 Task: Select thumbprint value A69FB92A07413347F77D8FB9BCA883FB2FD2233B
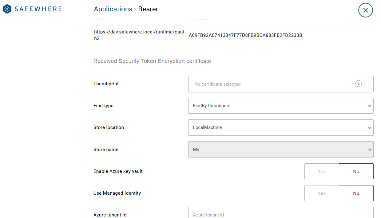pyautogui.click(x=245, y=35)
